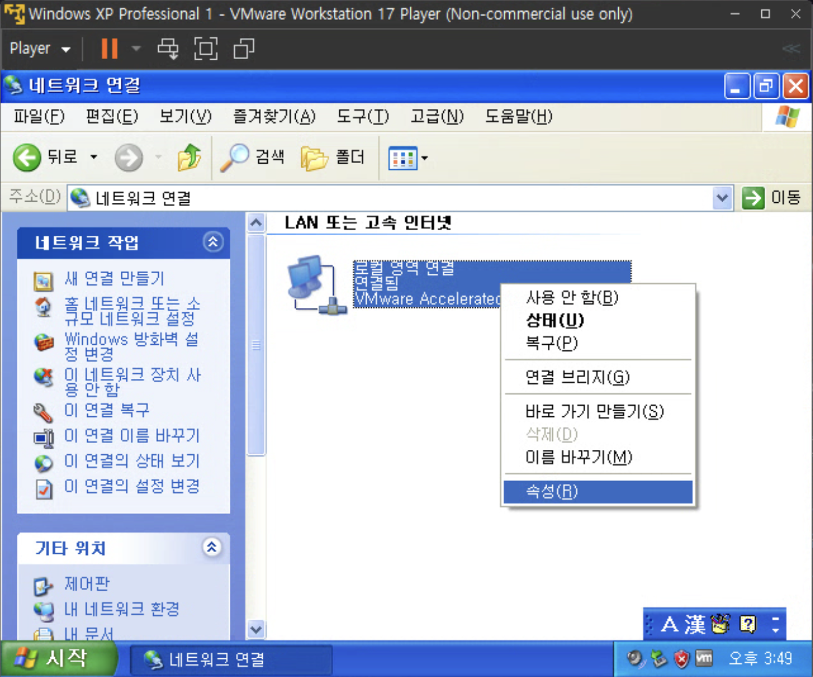Image resolution: width=813 pixels, height=677 pixels.
Task: Open the 도움말(H) menu
Action: [519, 116]
